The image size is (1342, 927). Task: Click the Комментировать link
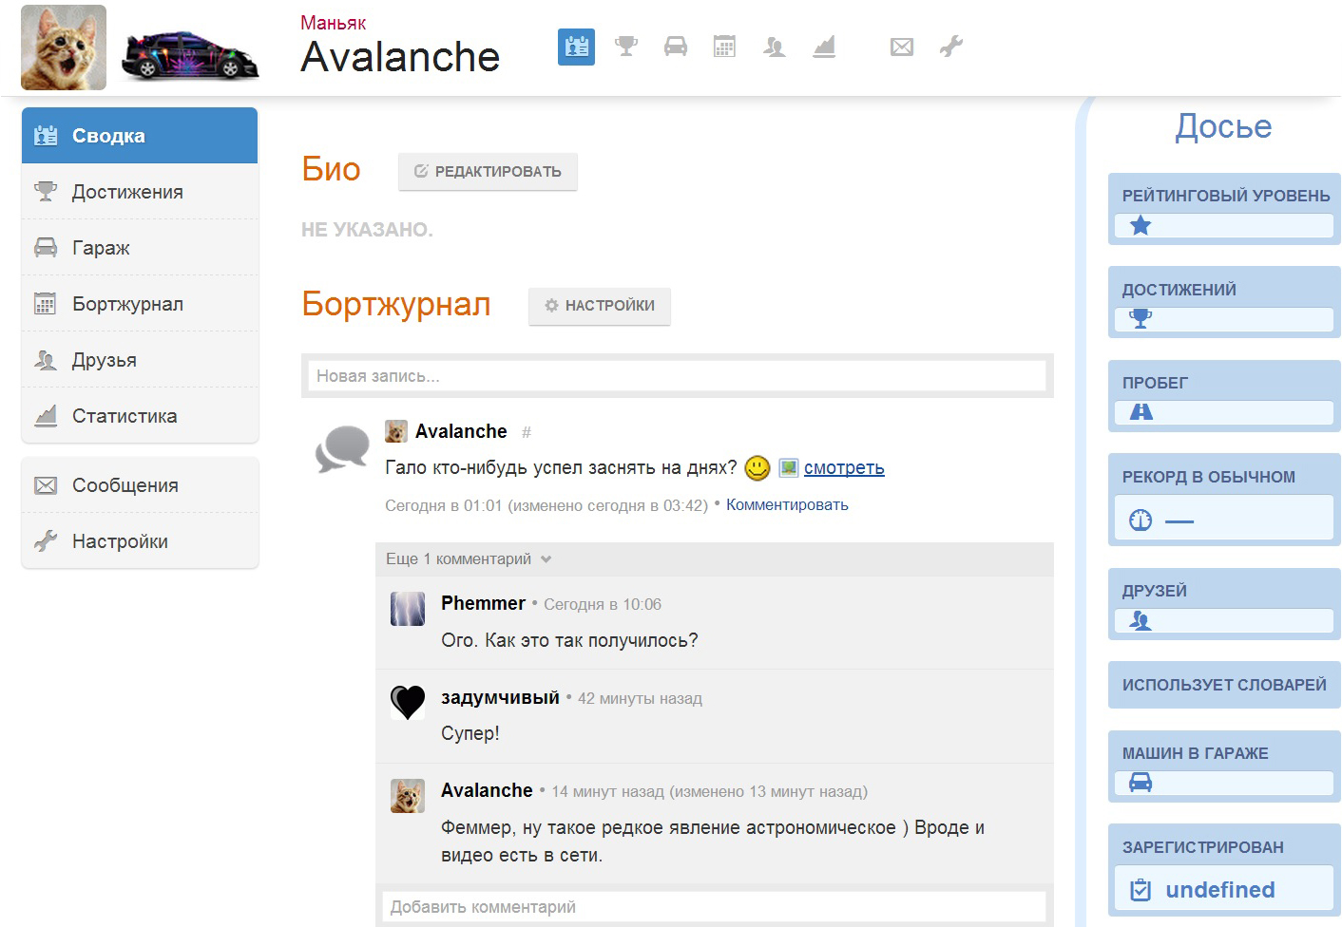pos(787,504)
